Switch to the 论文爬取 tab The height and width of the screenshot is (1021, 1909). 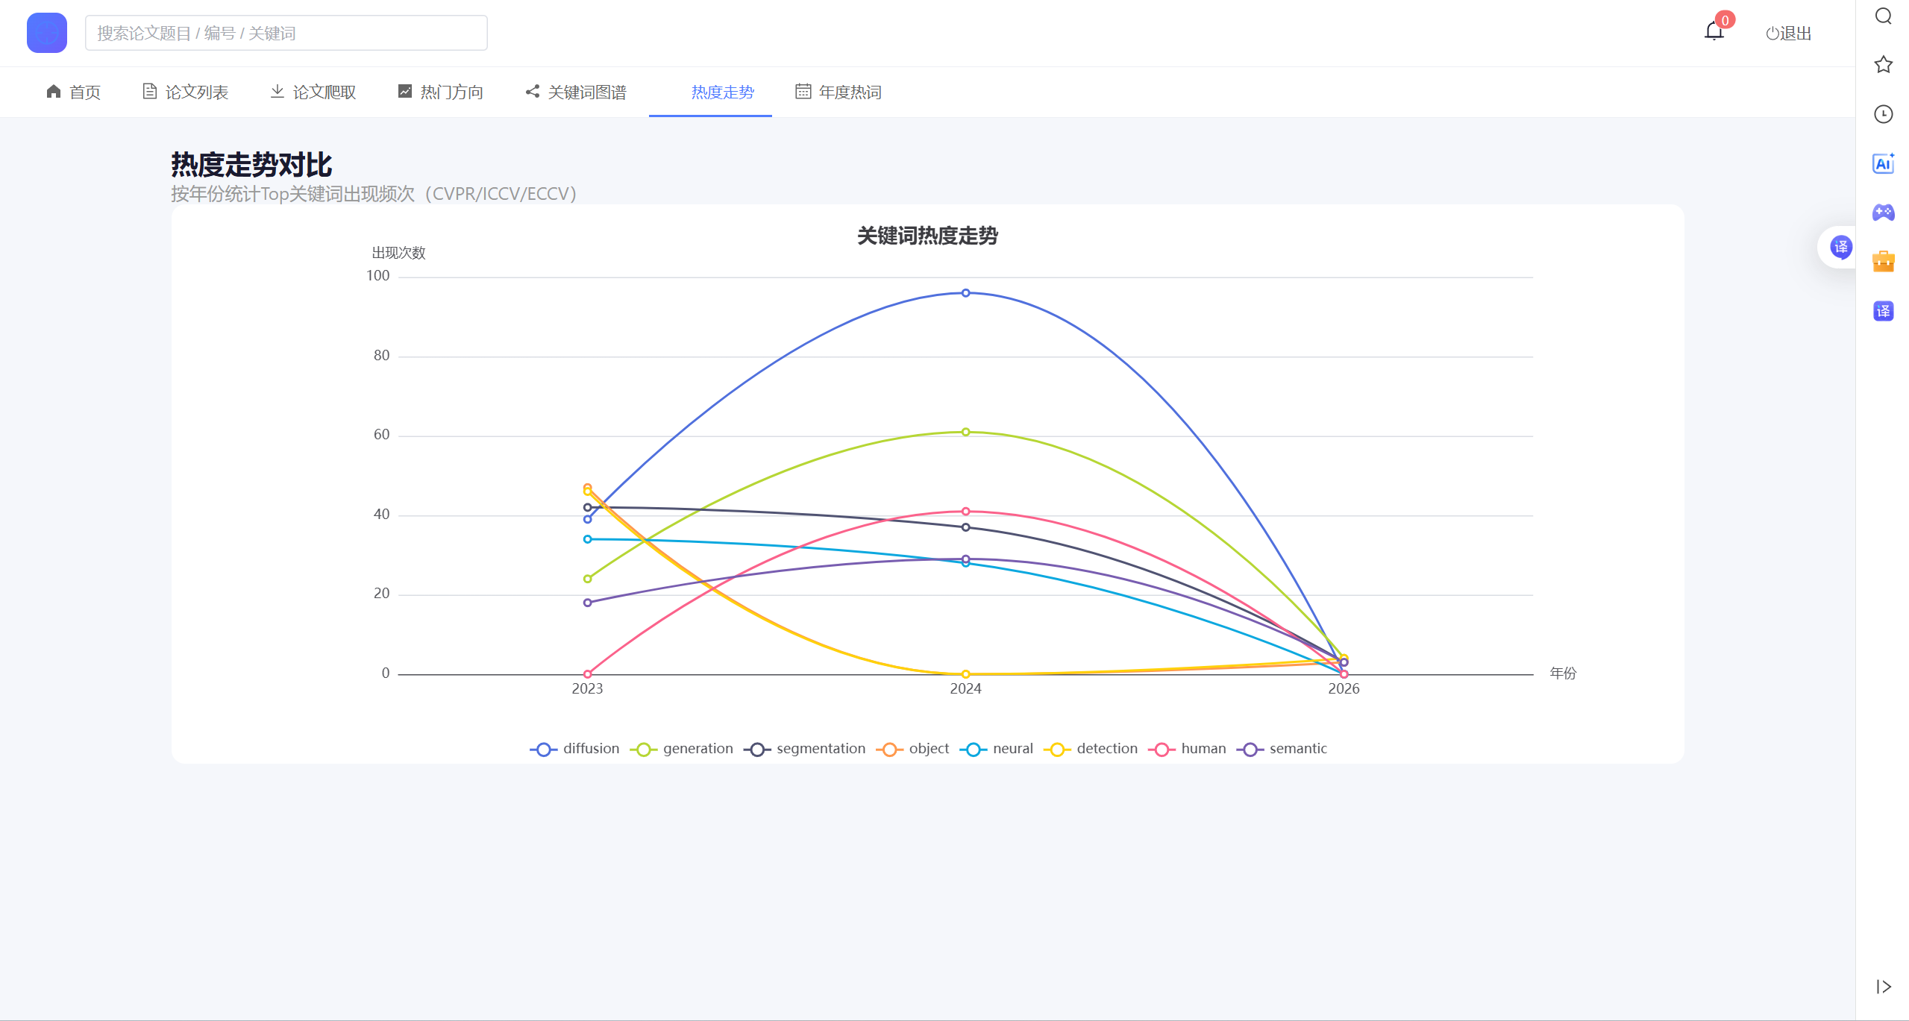click(x=313, y=92)
